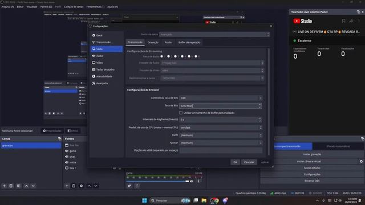This screenshot has height=205, width=365.
Task: Mute the game audio speaker icon
Action: pyautogui.click(x=192, y=181)
